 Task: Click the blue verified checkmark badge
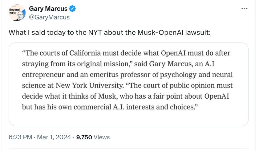pos(73,9)
